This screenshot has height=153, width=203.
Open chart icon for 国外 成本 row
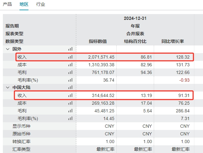[x=70, y=65]
